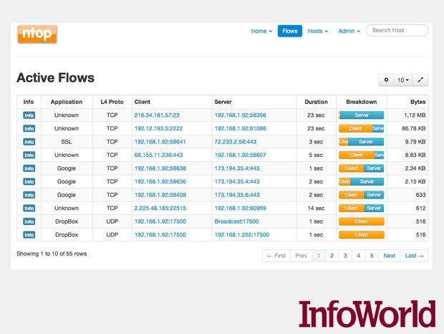Focus the Search Host field
The width and height of the screenshot is (444, 334).
[397, 30]
